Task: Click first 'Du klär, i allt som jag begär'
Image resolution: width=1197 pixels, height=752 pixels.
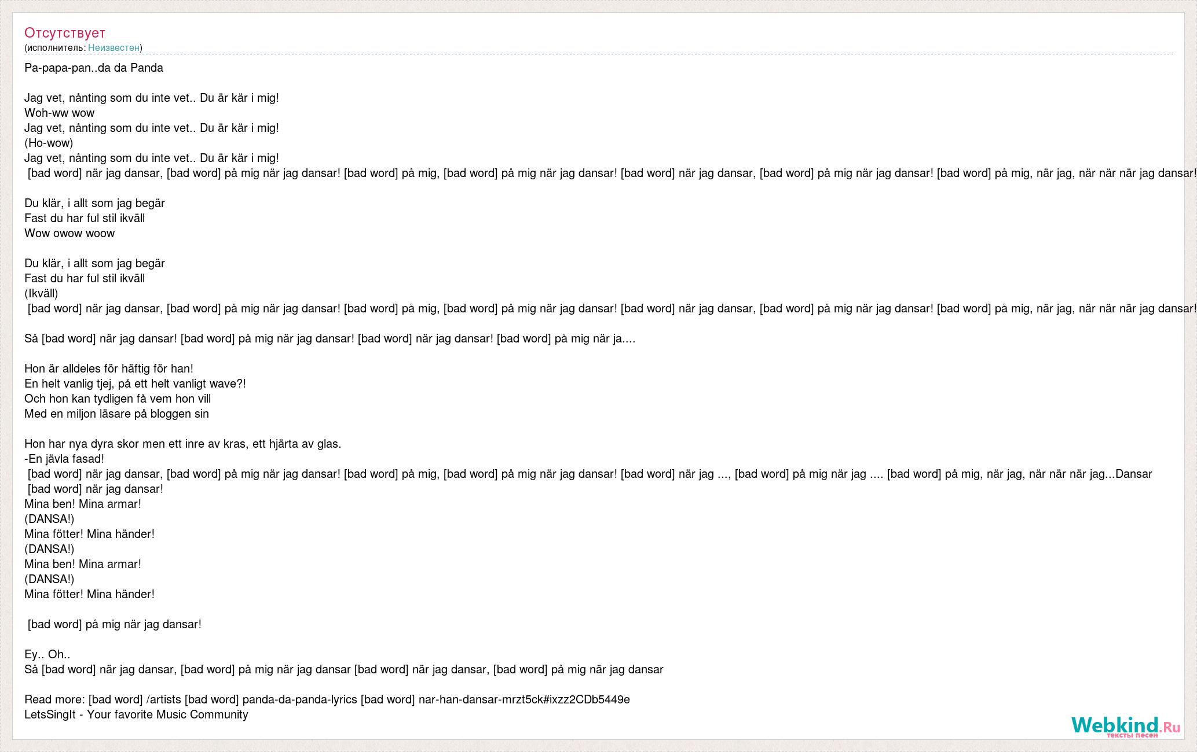Action: pos(94,203)
